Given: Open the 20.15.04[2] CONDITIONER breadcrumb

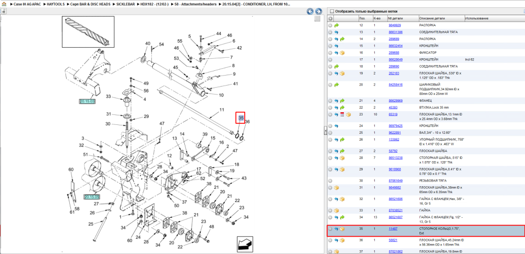Looking at the screenshot, I should pos(257,5).
